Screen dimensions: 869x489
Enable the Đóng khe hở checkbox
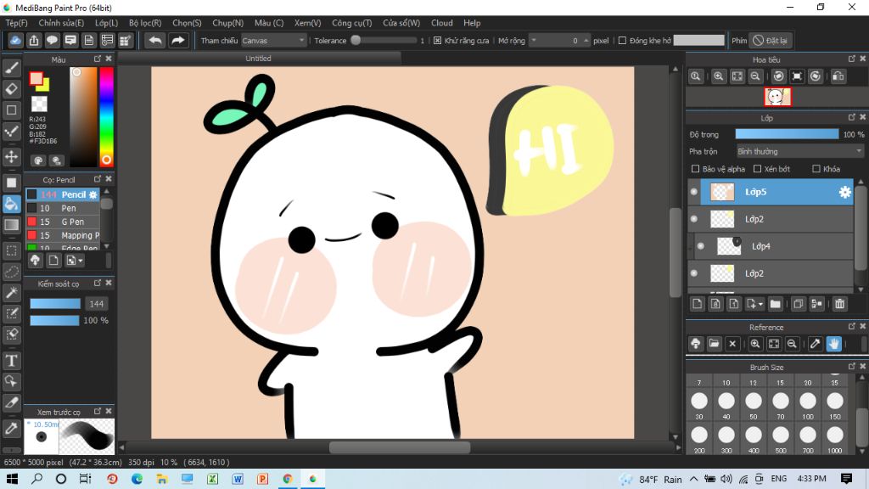pos(622,41)
